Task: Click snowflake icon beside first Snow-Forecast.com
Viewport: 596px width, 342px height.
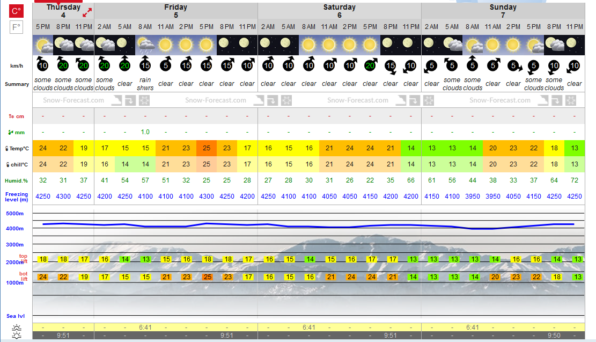Action: click(144, 100)
